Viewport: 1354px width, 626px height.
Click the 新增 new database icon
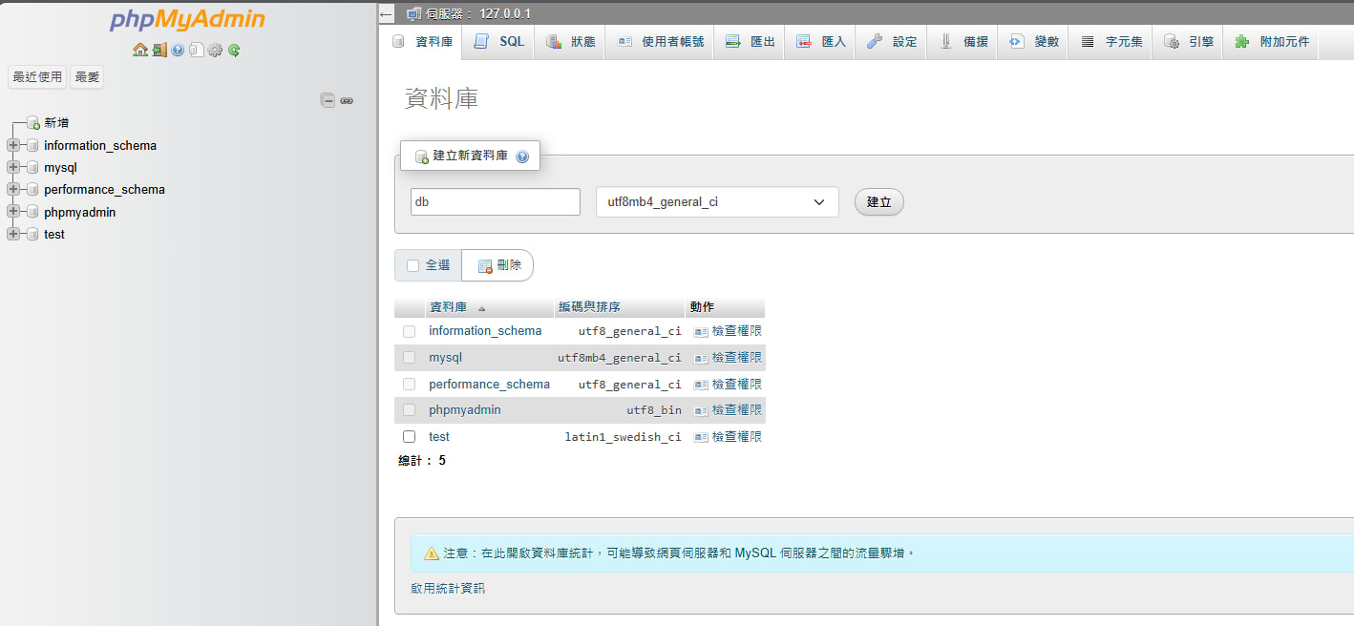pos(33,123)
